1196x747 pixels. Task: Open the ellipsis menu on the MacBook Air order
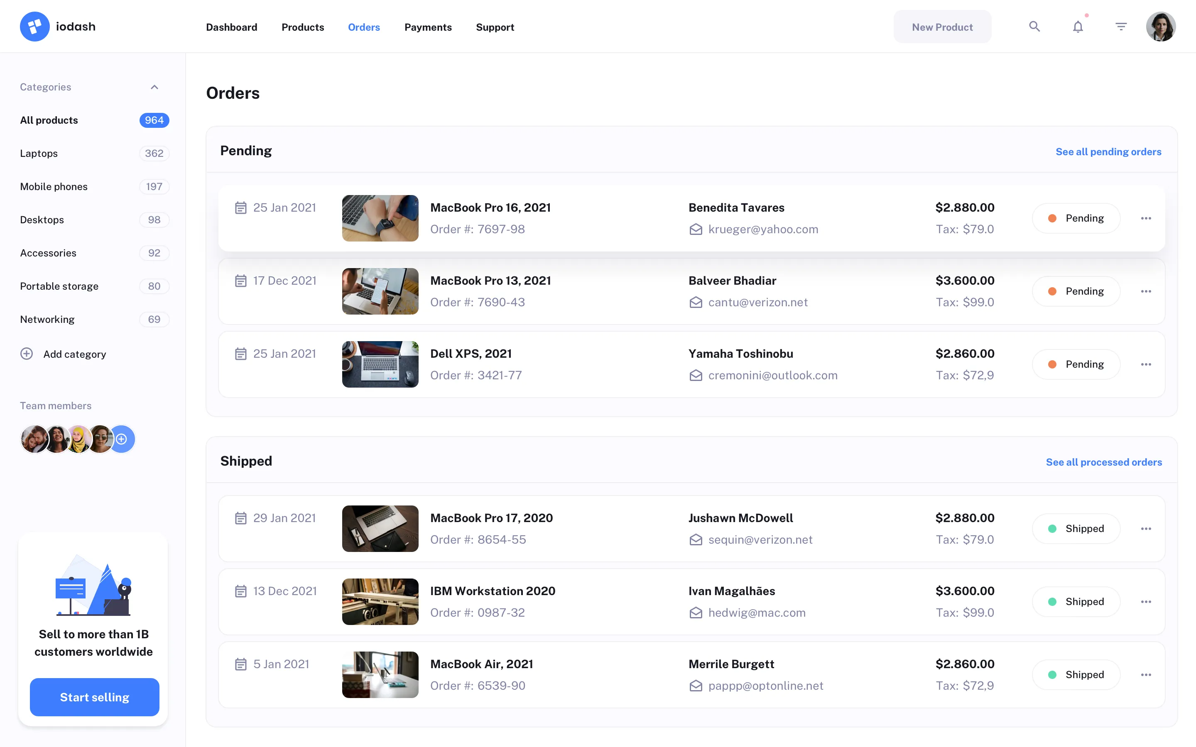click(1147, 674)
